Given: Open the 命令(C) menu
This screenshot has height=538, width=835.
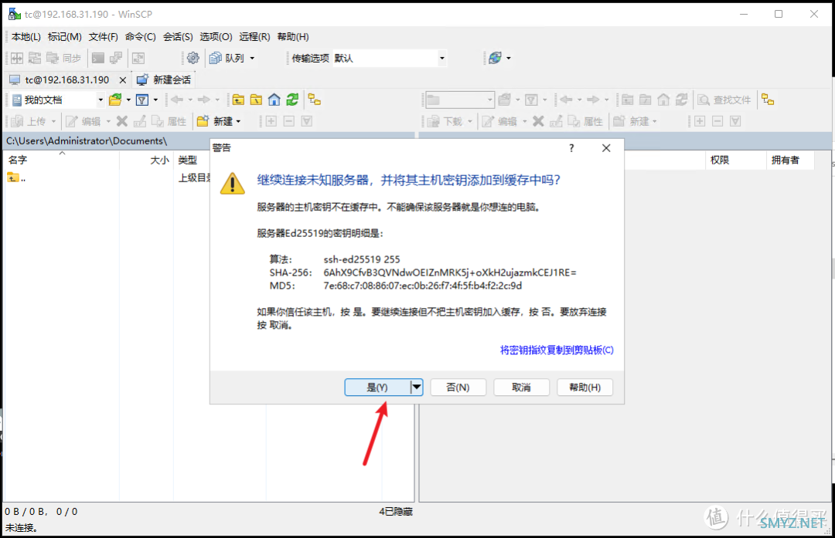Looking at the screenshot, I should 141,37.
